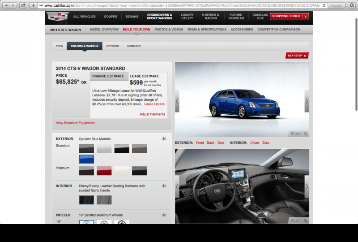Image resolution: width=358 pixels, height=242 pixels.
Task: Switch to Finance Estimate tab
Action: (109, 76)
